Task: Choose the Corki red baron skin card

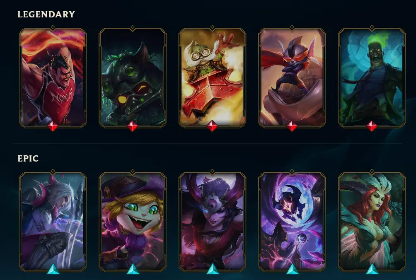Action: (212, 77)
